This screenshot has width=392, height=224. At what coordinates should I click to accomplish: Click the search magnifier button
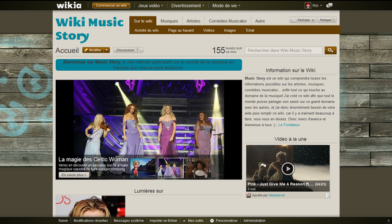point(331,50)
